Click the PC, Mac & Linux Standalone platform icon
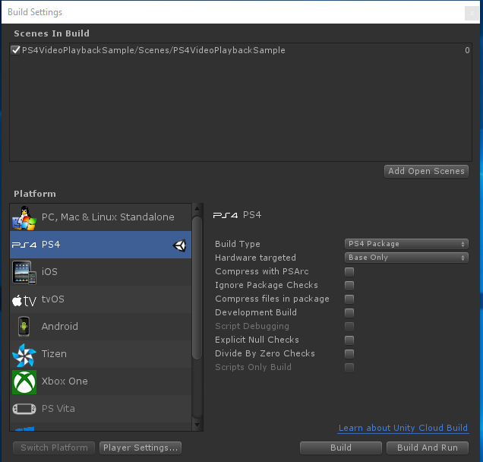 point(24,218)
